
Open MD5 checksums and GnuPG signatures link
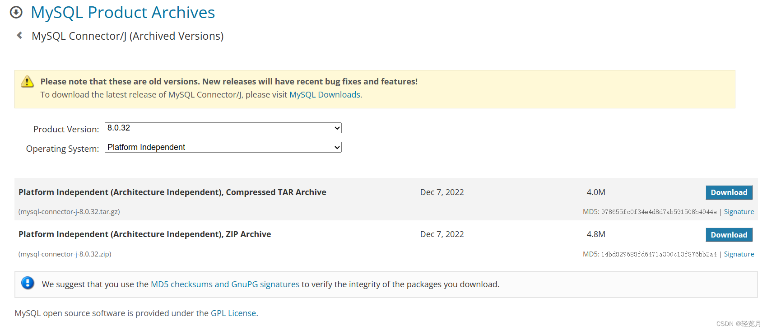coord(225,284)
